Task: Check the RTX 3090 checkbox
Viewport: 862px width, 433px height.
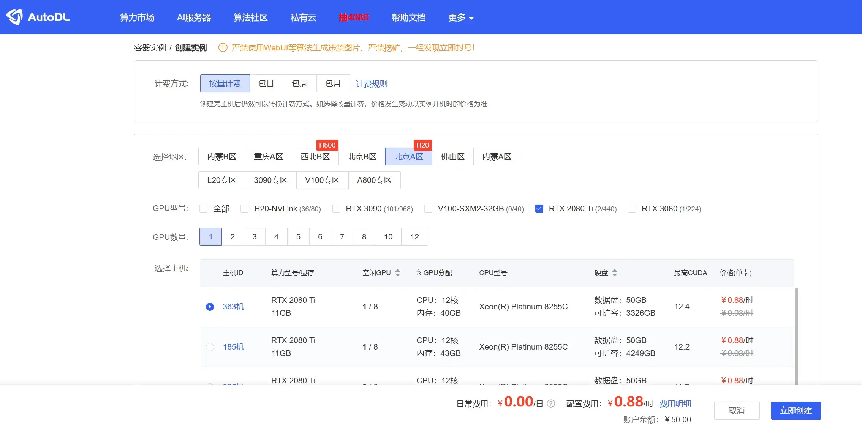Action: click(x=336, y=209)
